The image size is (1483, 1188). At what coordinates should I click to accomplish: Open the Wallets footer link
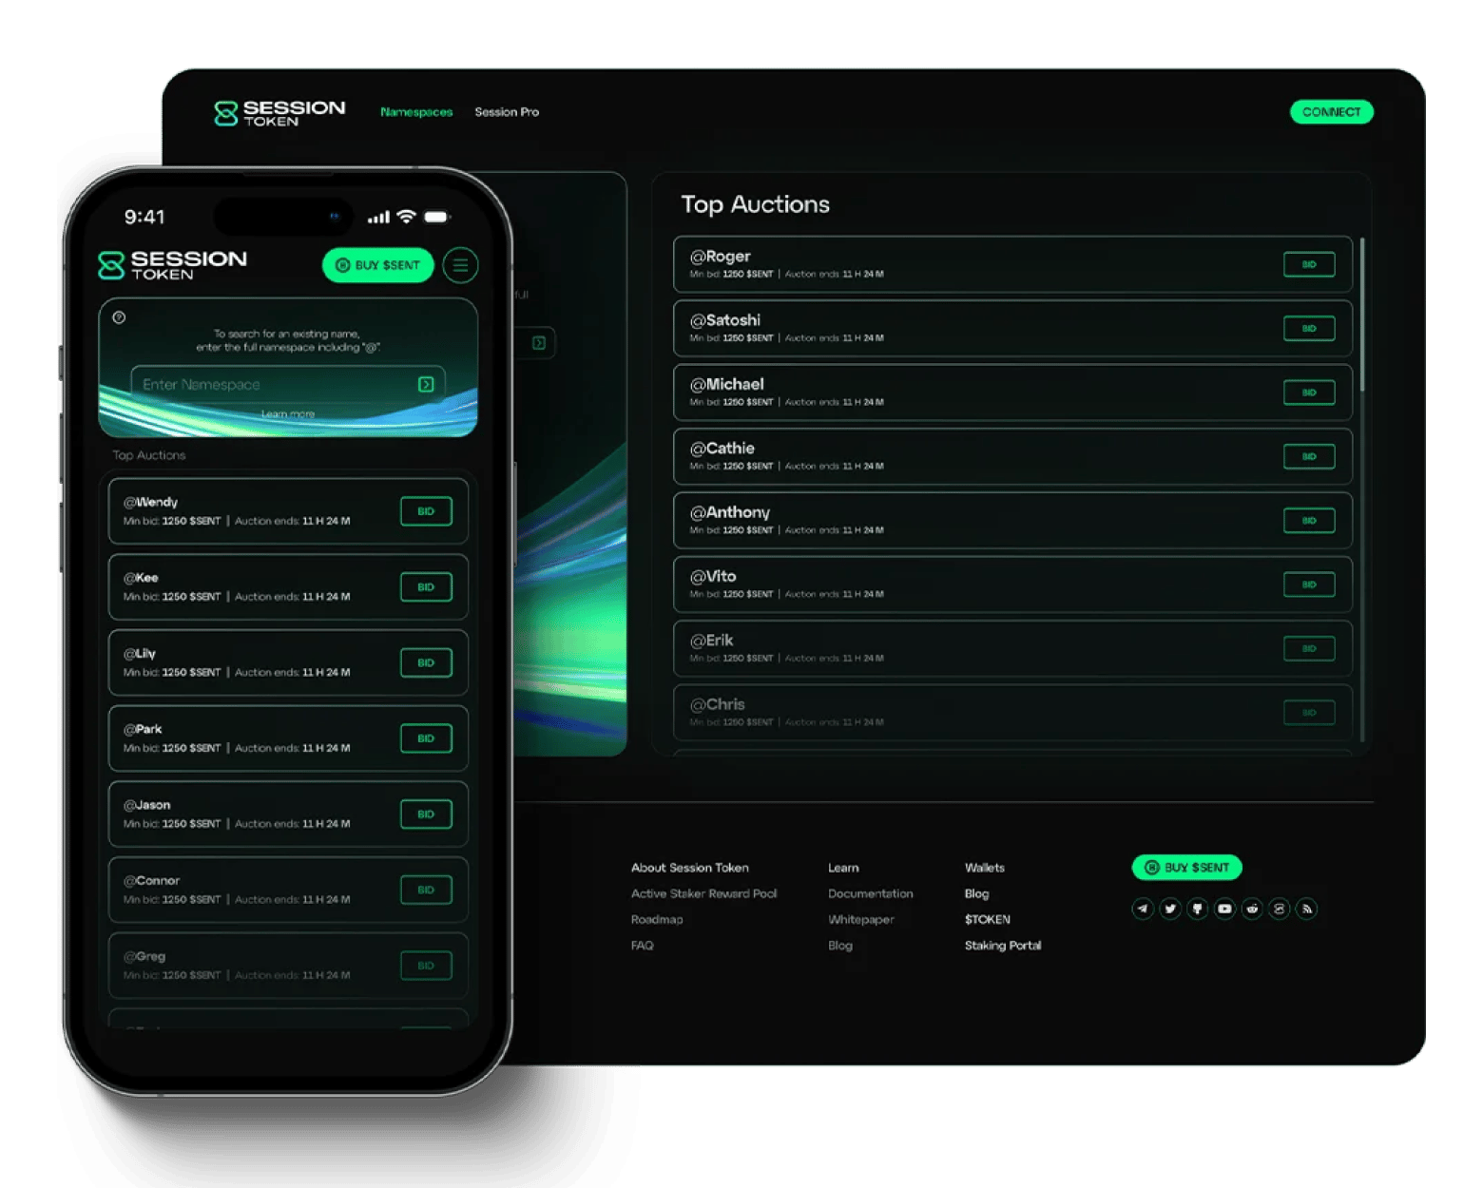point(984,868)
